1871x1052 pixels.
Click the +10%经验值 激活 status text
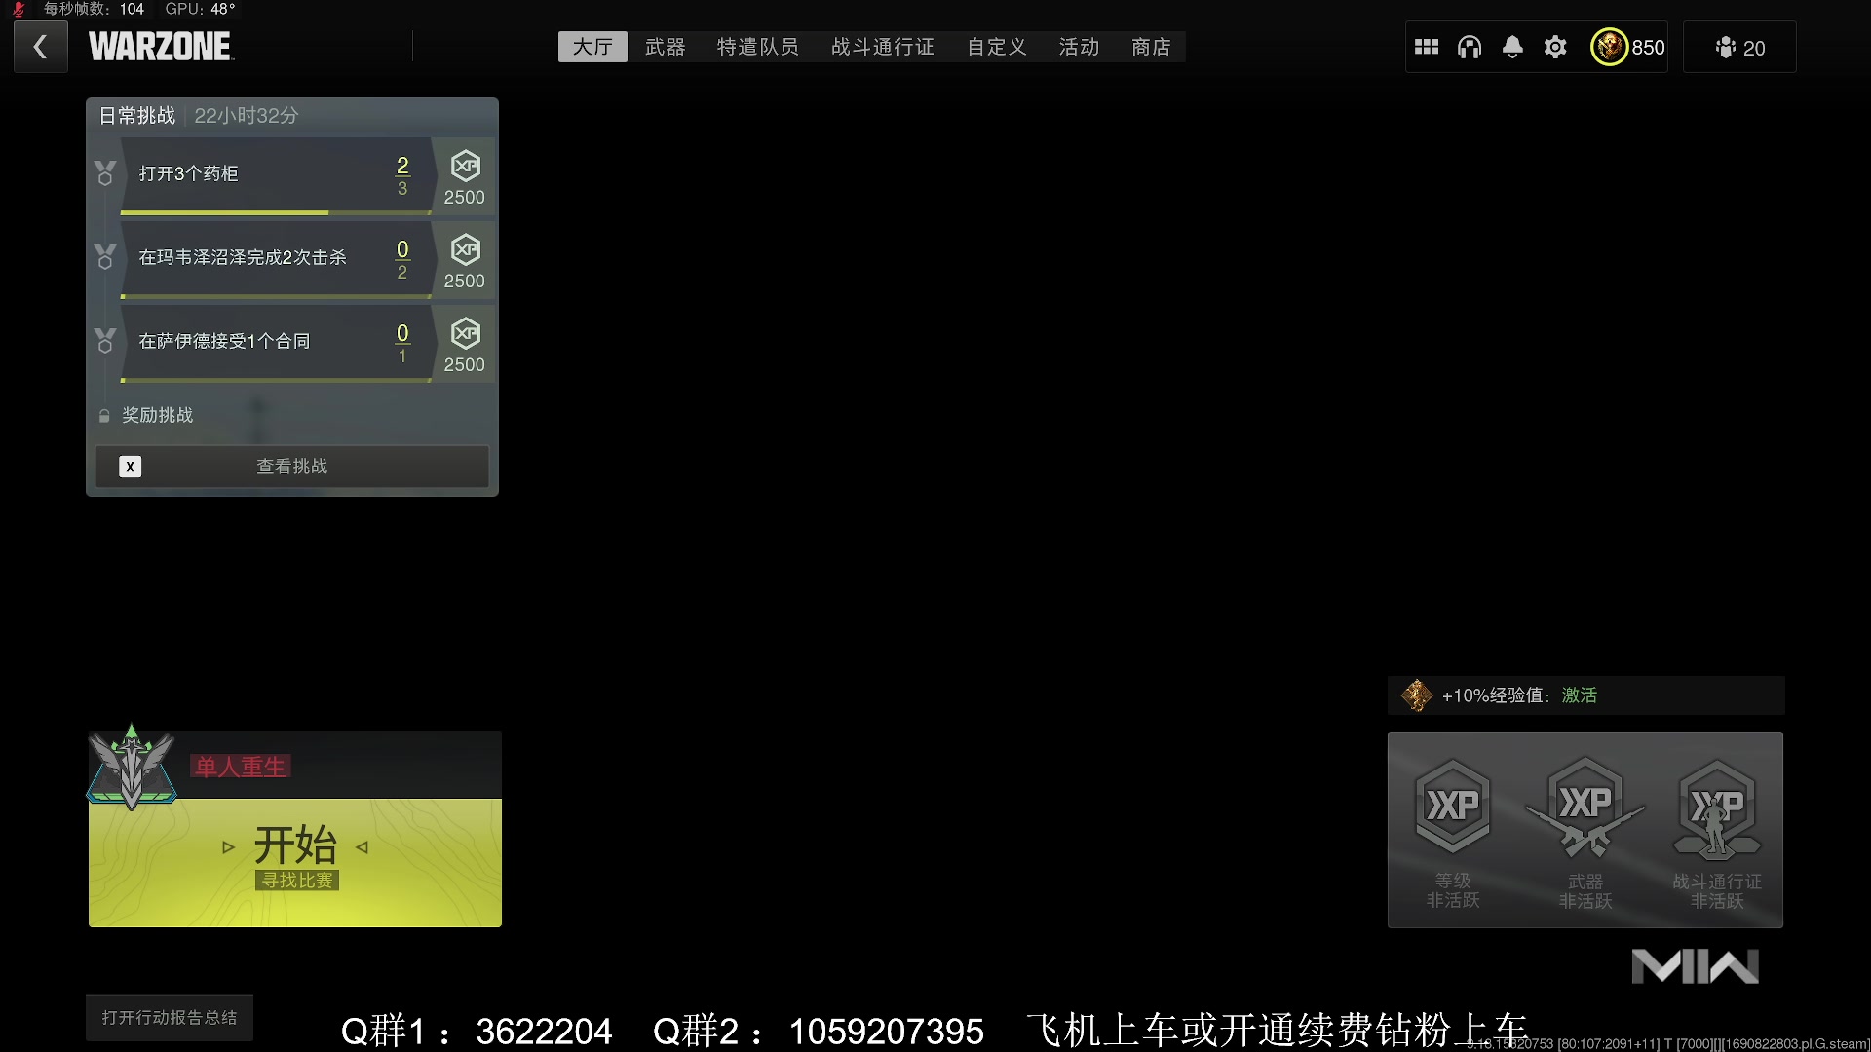[x=1519, y=695]
